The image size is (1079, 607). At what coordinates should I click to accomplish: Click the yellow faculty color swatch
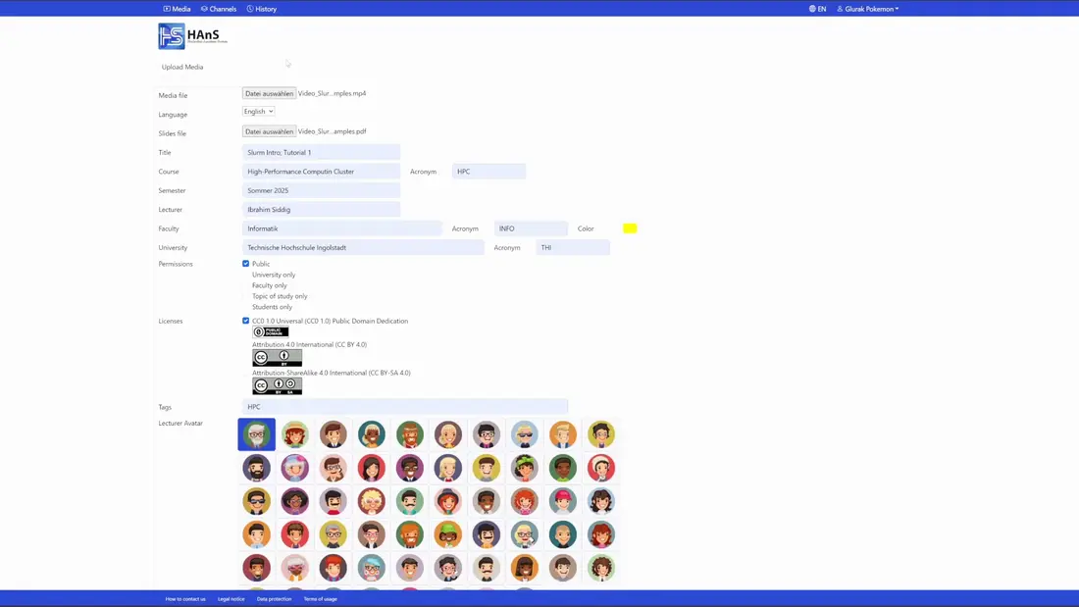pyautogui.click(x=630, y=228)
